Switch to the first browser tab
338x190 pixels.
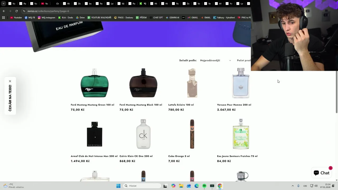coord(12,4)
